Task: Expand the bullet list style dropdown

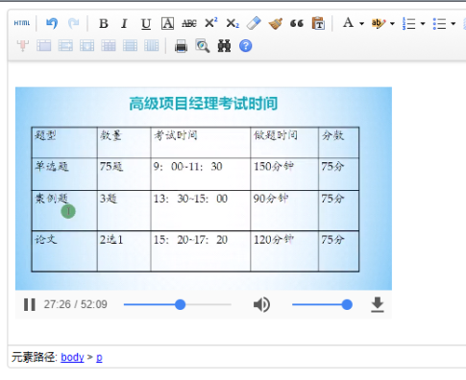Action: (453, 24)
